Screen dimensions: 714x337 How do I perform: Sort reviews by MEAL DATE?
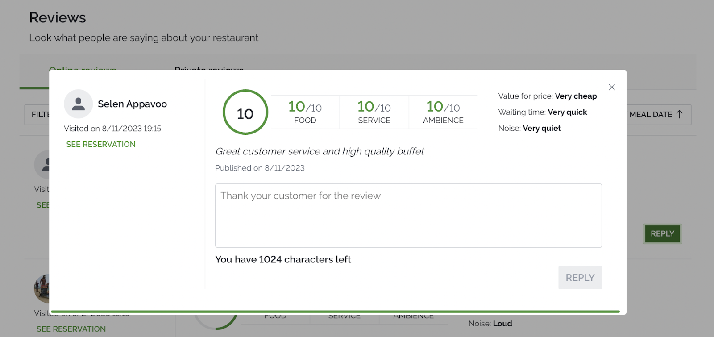(651, 115)
